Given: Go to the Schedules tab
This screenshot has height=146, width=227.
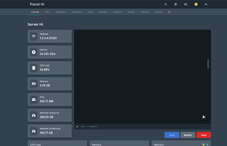Looking at the screenshot, I should click(x=77, y=12).
